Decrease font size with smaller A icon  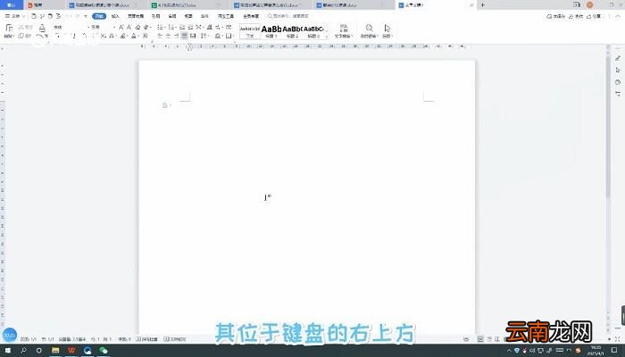tap(129, 27)
